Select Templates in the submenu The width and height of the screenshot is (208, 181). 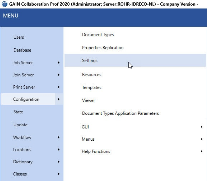pos(92,87)
